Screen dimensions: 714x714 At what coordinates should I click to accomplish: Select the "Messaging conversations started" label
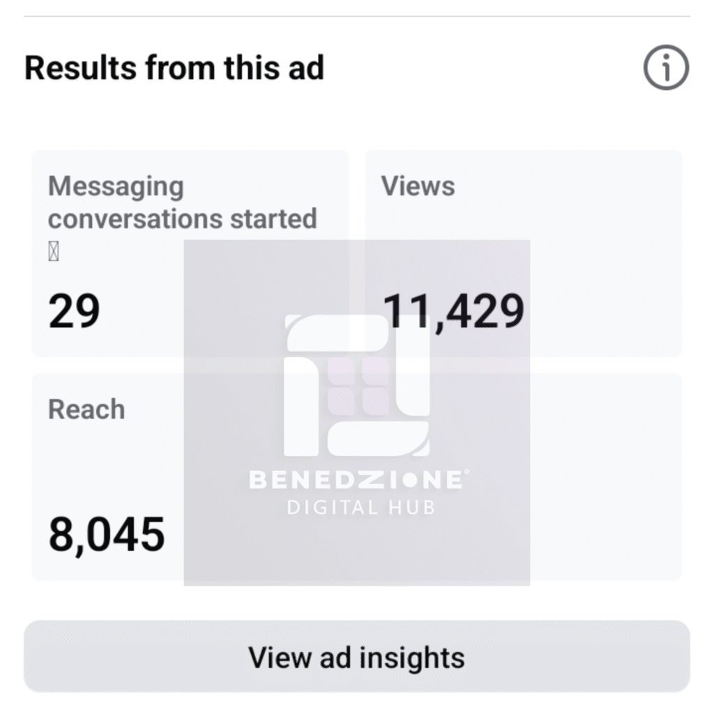click(x=182, y=202)
